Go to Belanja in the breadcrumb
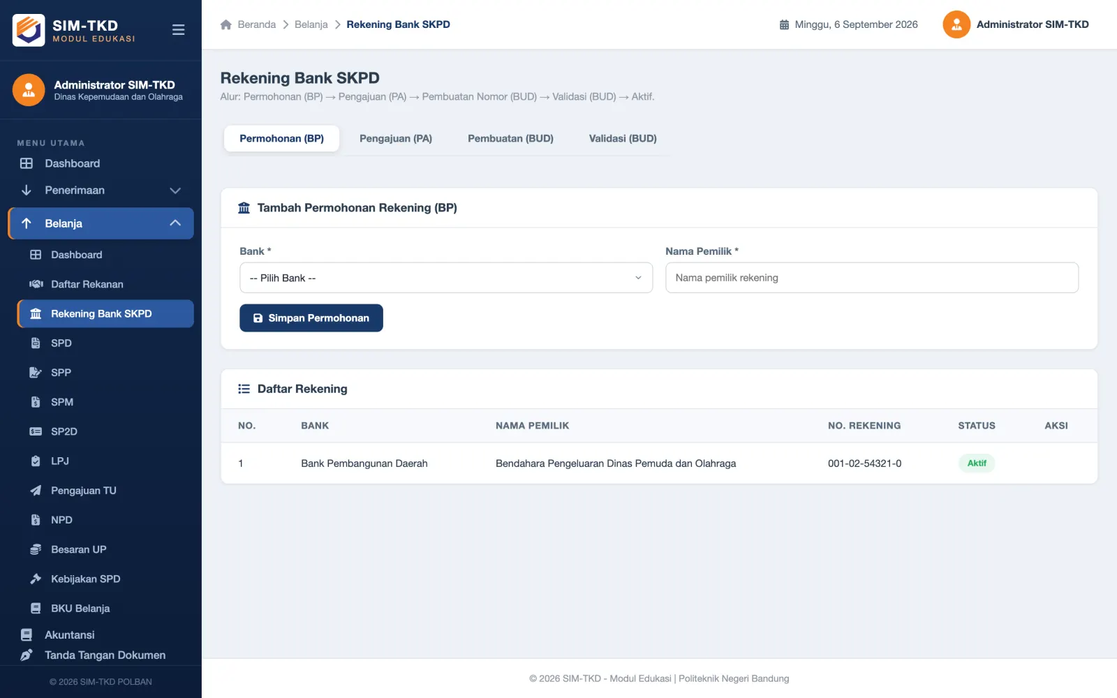This screenshot has width=1117, height=698. (x=311, y=24)
